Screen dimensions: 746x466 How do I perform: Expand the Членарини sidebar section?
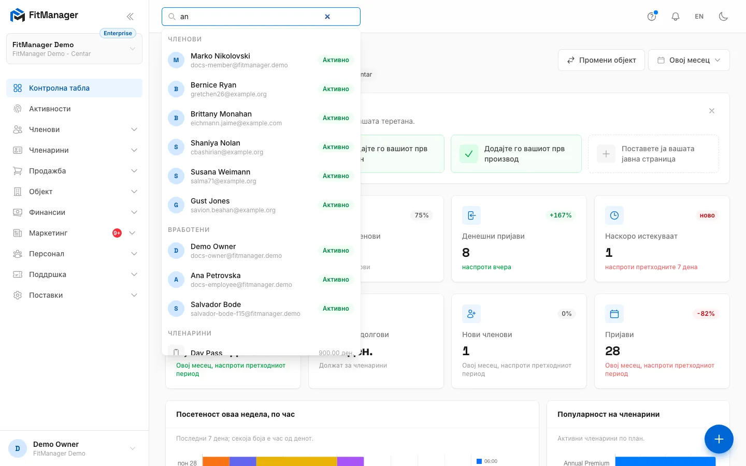(74, 150)
